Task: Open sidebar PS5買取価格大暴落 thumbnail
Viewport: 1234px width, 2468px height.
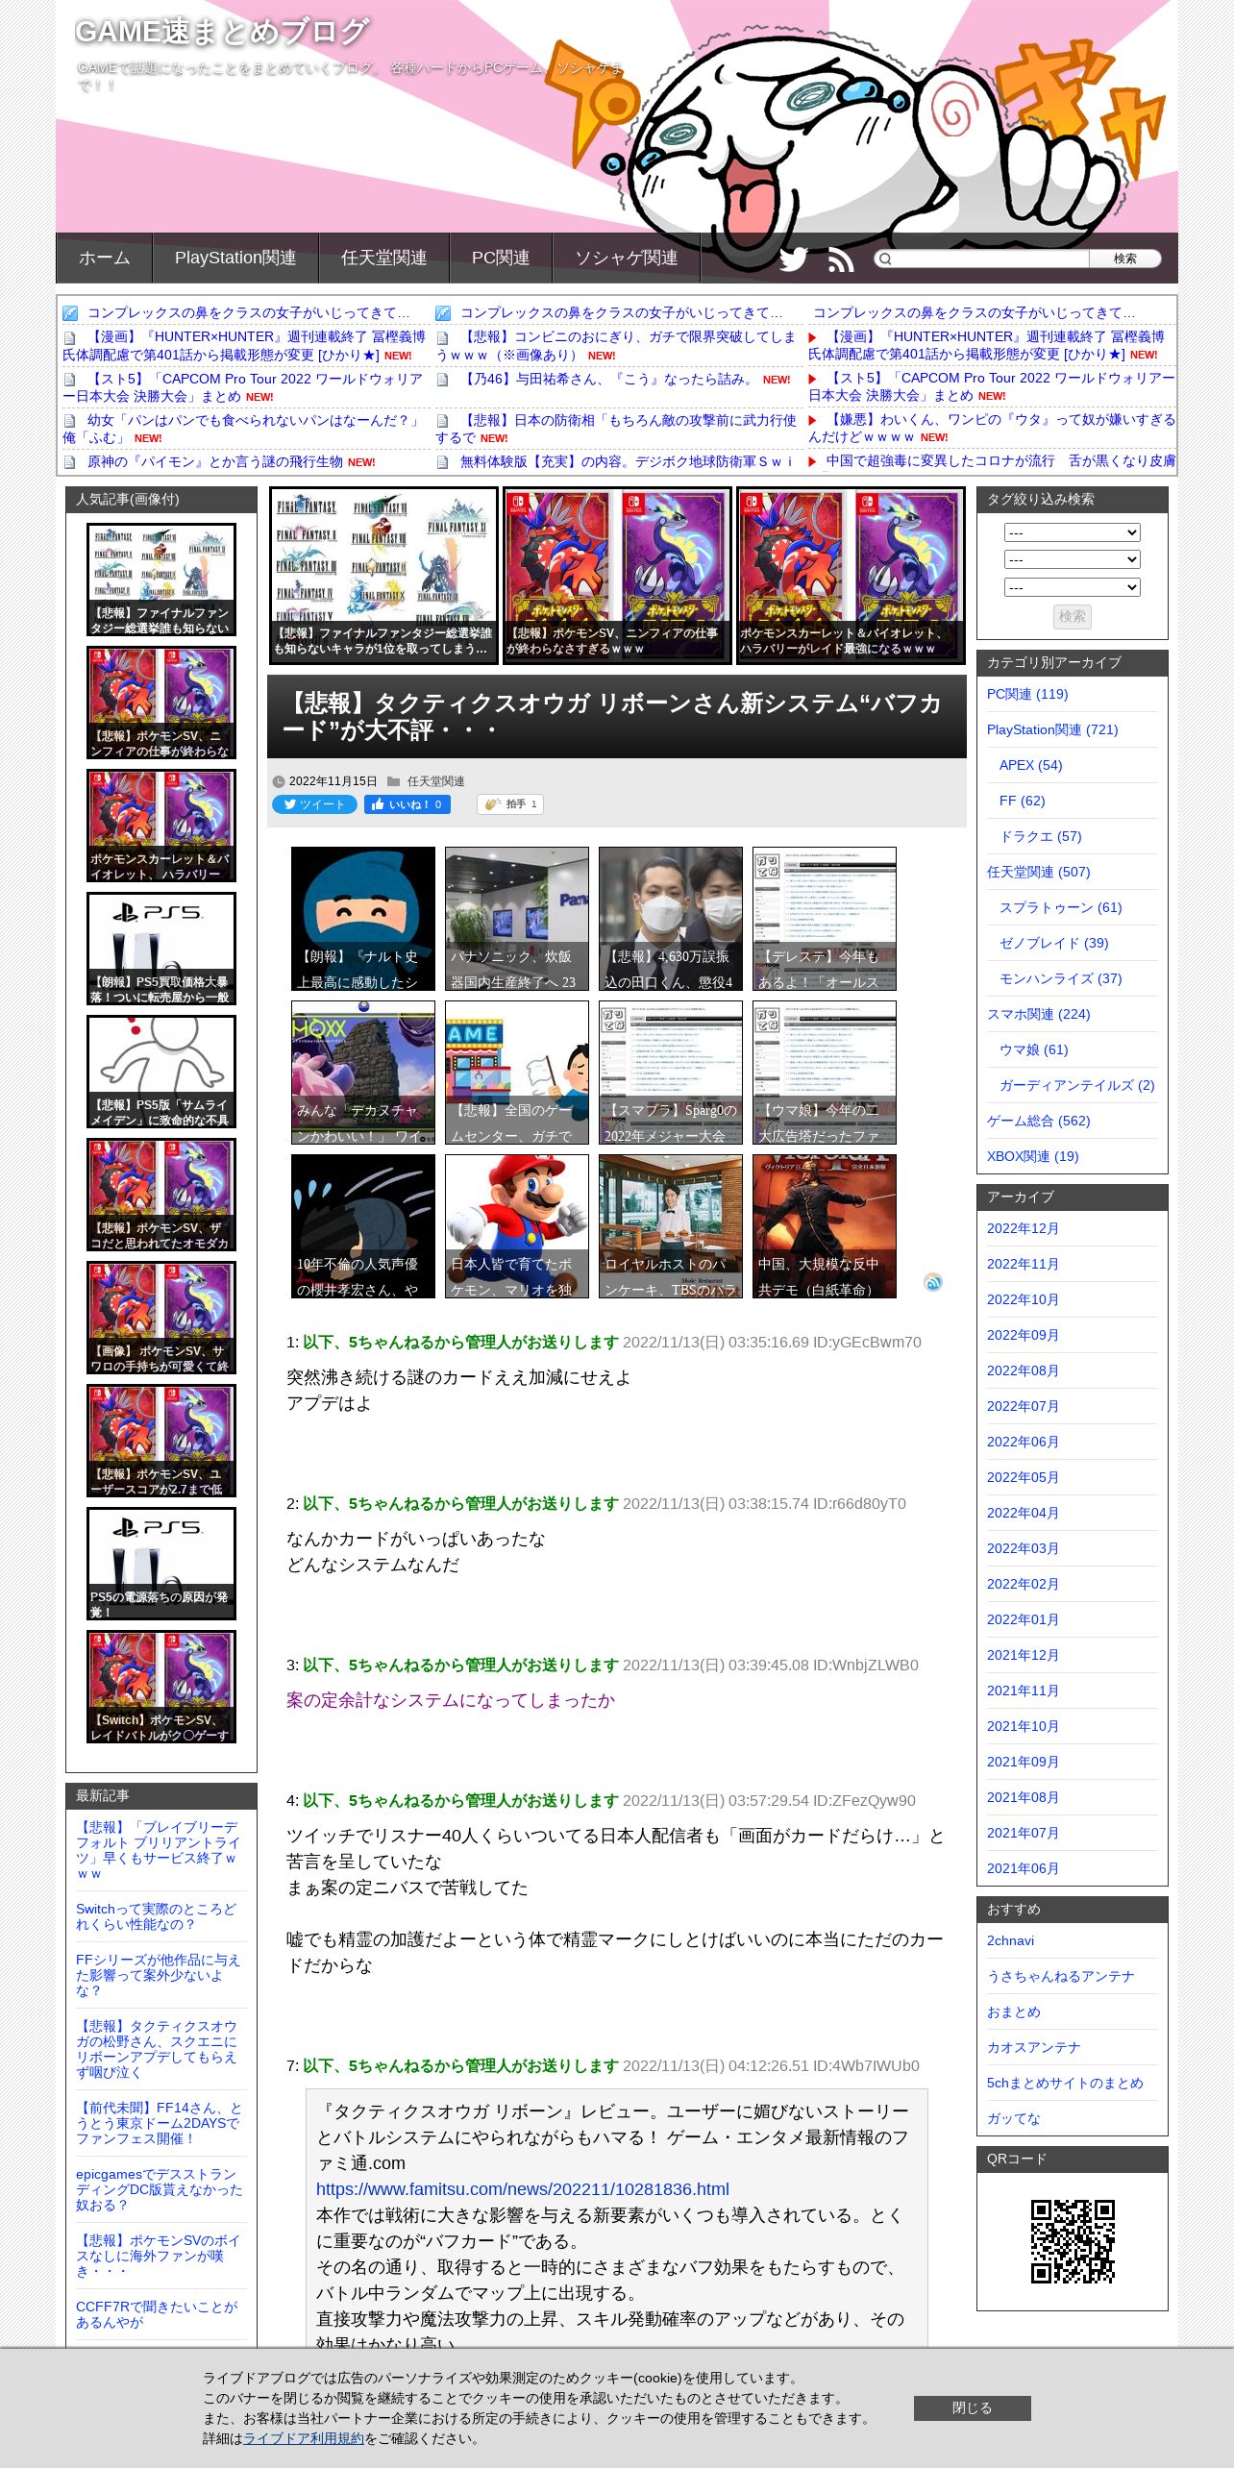Action: point(161,949)
